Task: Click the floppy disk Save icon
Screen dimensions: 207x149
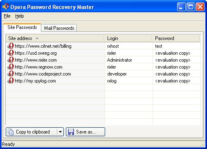Action: (x=71, y=132)
